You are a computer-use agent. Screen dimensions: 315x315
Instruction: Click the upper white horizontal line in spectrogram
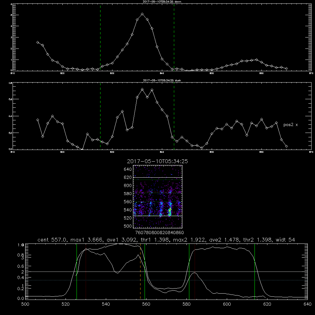tap(157, 177)
